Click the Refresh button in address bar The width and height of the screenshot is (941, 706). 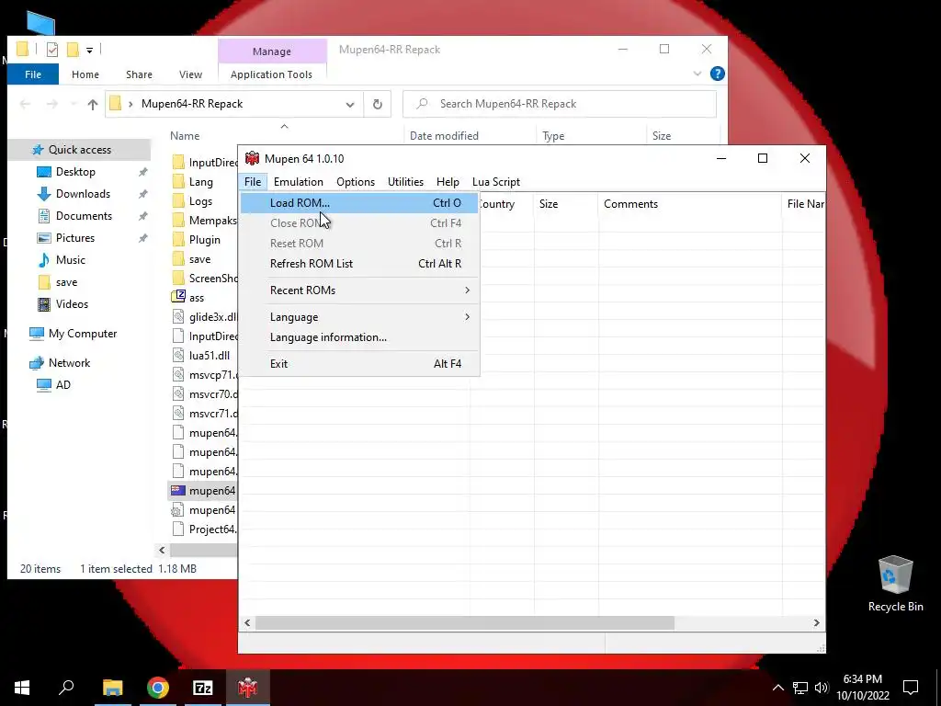coord(378,105)
